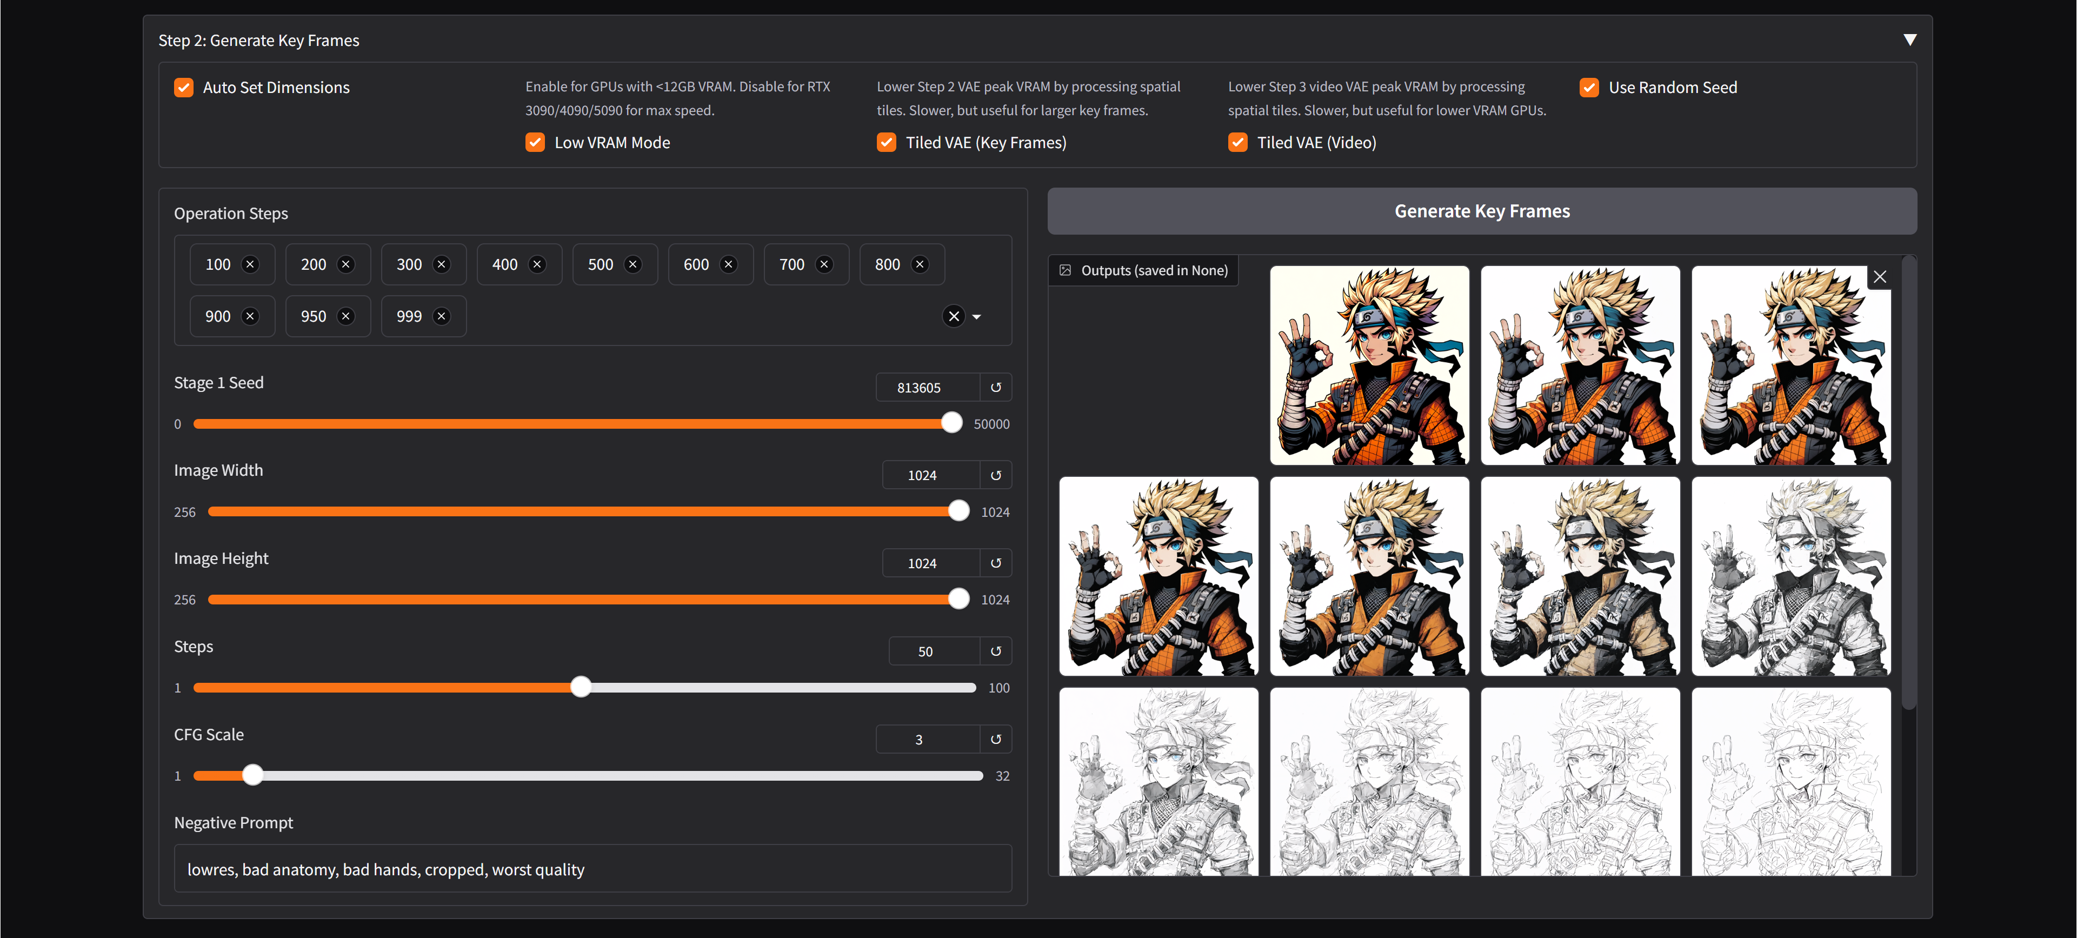Uncheck Tiled VAE (Video)
This screenshot has height=938, width=2077.
coord(1237,143)
